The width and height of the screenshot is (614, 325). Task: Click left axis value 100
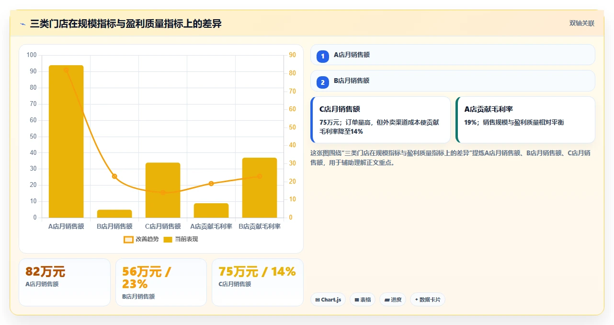(x=32, y=55)
